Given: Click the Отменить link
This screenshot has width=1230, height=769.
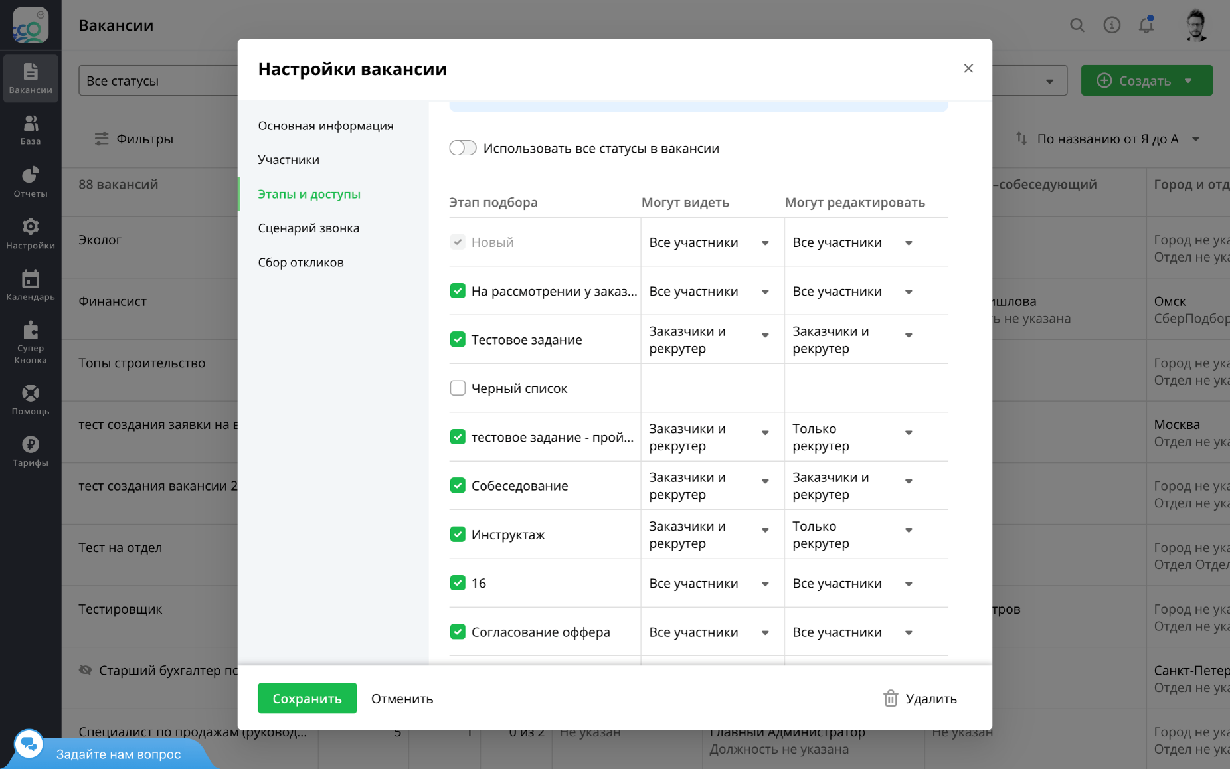Looking at the screenshot, I should pos(402,698).
